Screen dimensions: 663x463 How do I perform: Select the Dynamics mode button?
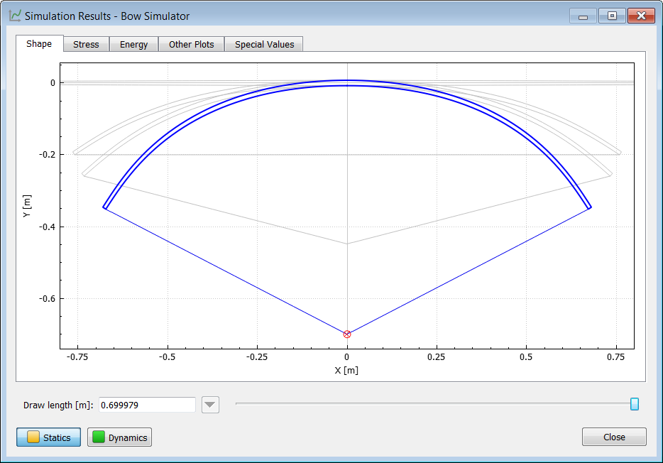[120, 437]
